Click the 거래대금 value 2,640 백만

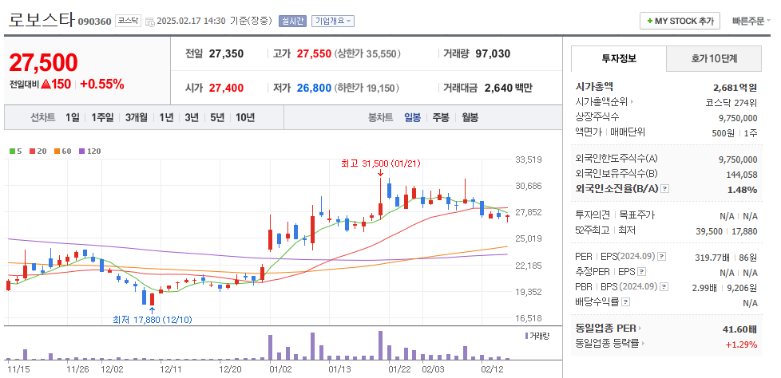pos(508,88)
